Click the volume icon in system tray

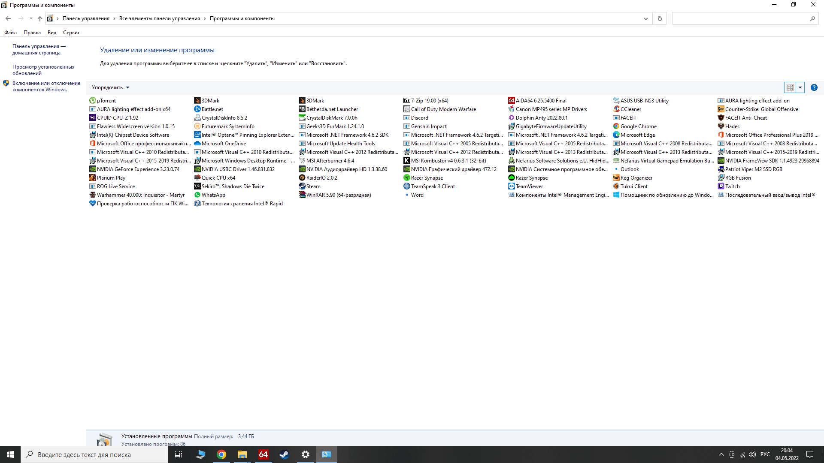[752, 454]
